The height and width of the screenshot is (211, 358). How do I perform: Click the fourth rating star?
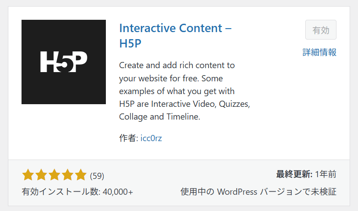coord(68,175)
